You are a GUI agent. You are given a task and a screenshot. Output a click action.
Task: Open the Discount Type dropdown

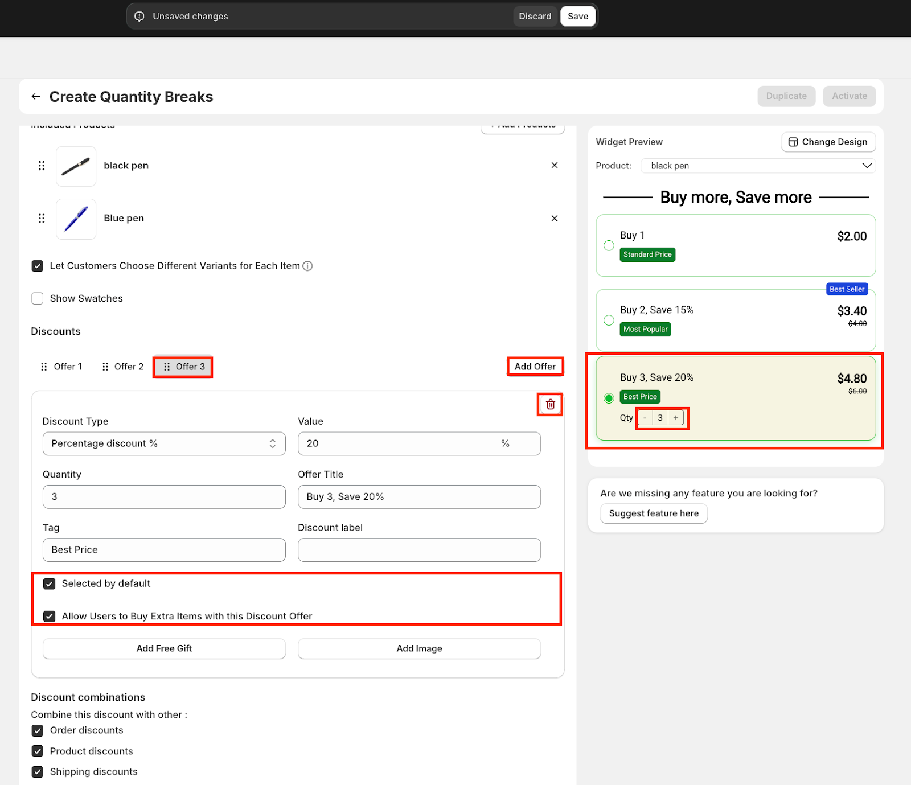pyautogui.click(x=164, y=444)
